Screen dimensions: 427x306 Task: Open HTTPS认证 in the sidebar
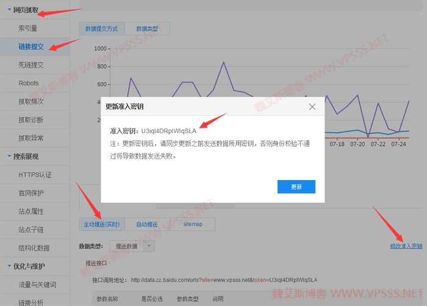tap(35, 175)
